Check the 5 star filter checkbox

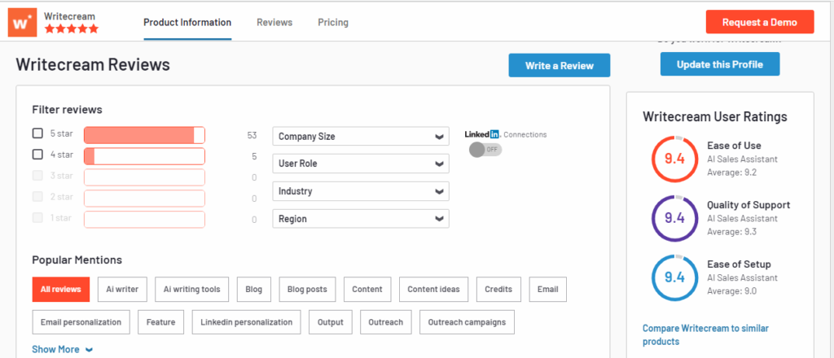(x=37, y=133)
